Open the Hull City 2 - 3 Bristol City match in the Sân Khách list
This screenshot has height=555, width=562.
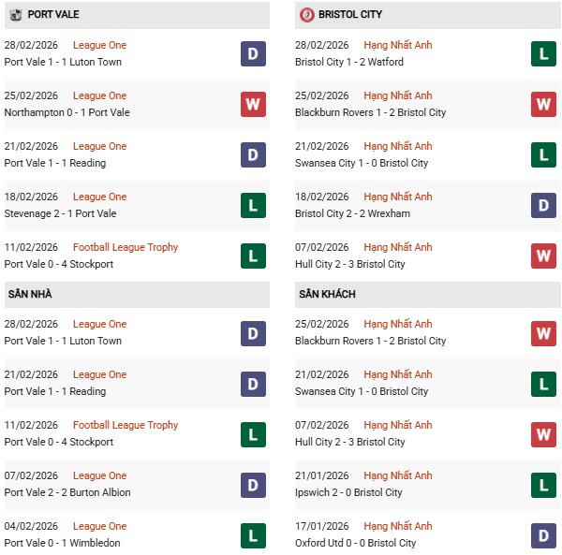coord(352,442)
